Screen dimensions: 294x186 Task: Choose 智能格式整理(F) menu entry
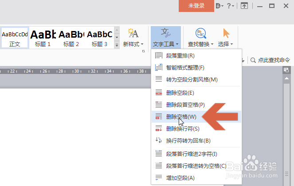pos(196,67)
